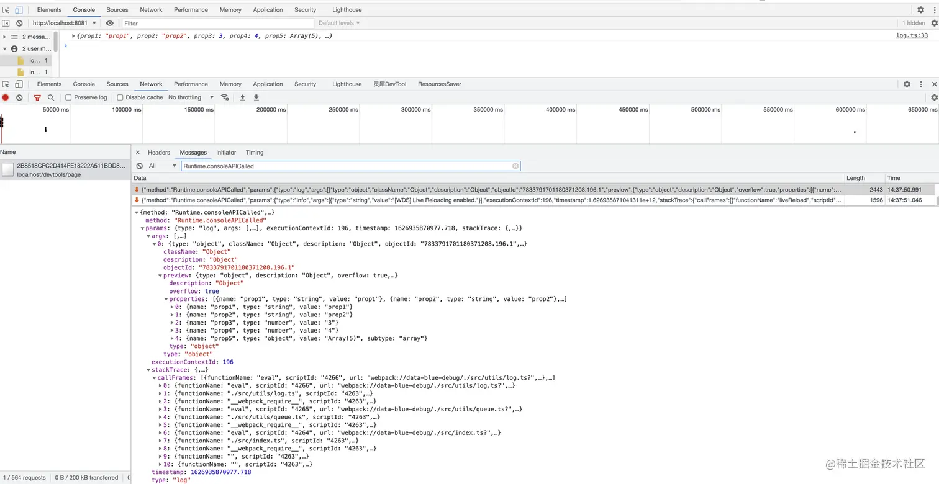Viewport: 939px width, 484px height.
Task: Open Lighthouse tab in upper DevTools
Action: [x=347, y=10]
